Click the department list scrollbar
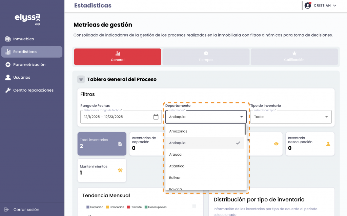 (245, 130)
